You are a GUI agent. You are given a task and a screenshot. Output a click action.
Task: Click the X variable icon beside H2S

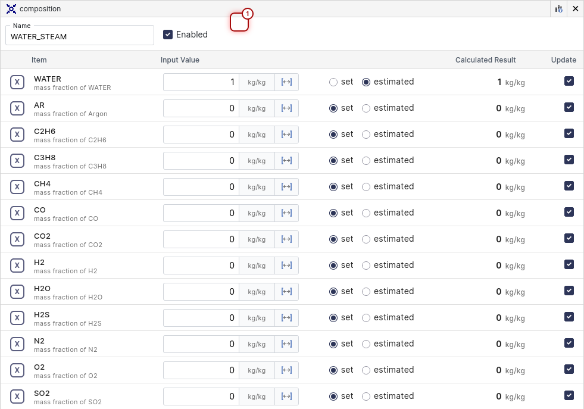pos(17,318)
